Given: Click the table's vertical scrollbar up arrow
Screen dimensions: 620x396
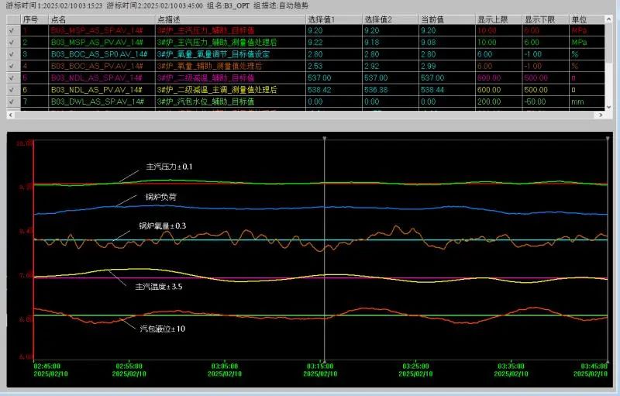Looking at the screenshot, I should click(x=609, y=19).
